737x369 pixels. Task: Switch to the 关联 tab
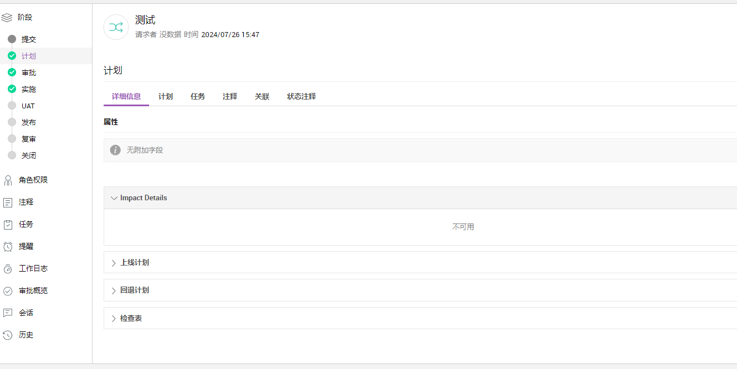(262, 96)
